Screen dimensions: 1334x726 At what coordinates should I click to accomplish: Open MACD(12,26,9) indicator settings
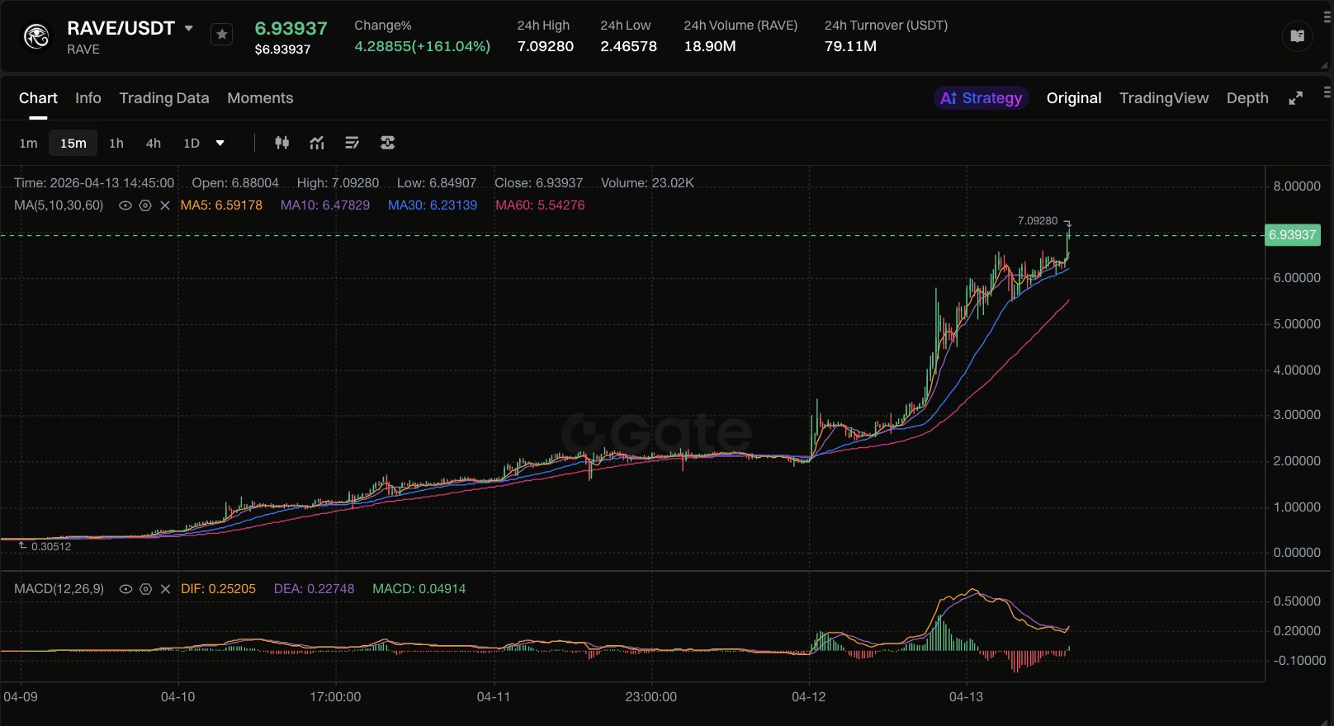[145, 589]
